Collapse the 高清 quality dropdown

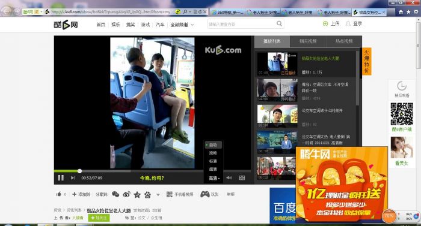point(214,178)
